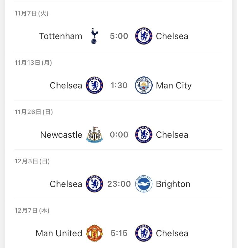
Task: Open the Tottenham team name link
Action: 61,36
